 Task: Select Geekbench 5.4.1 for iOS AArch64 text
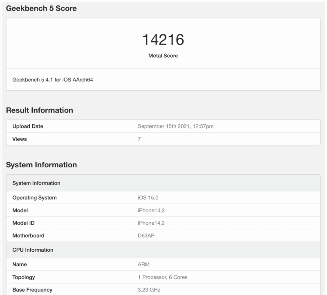tap(53, 80)
